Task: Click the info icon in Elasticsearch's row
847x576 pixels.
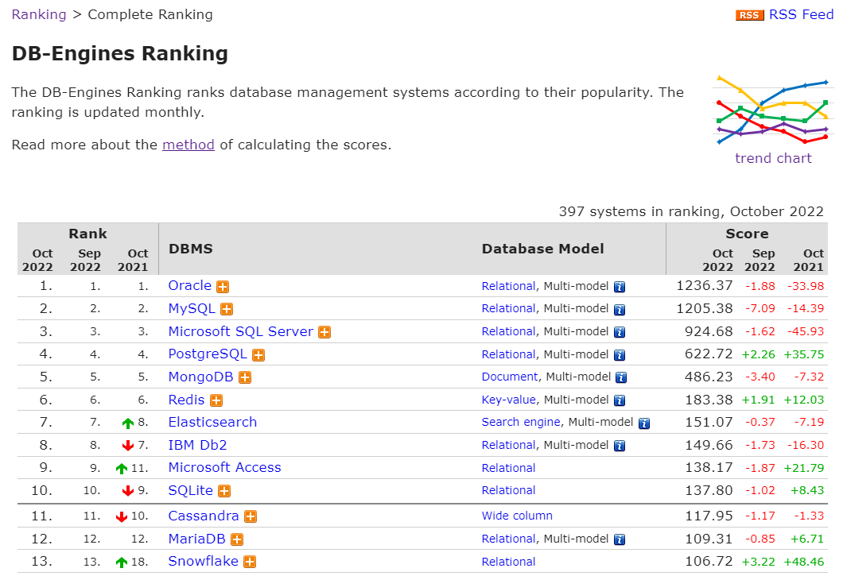Action: point(644,423)
